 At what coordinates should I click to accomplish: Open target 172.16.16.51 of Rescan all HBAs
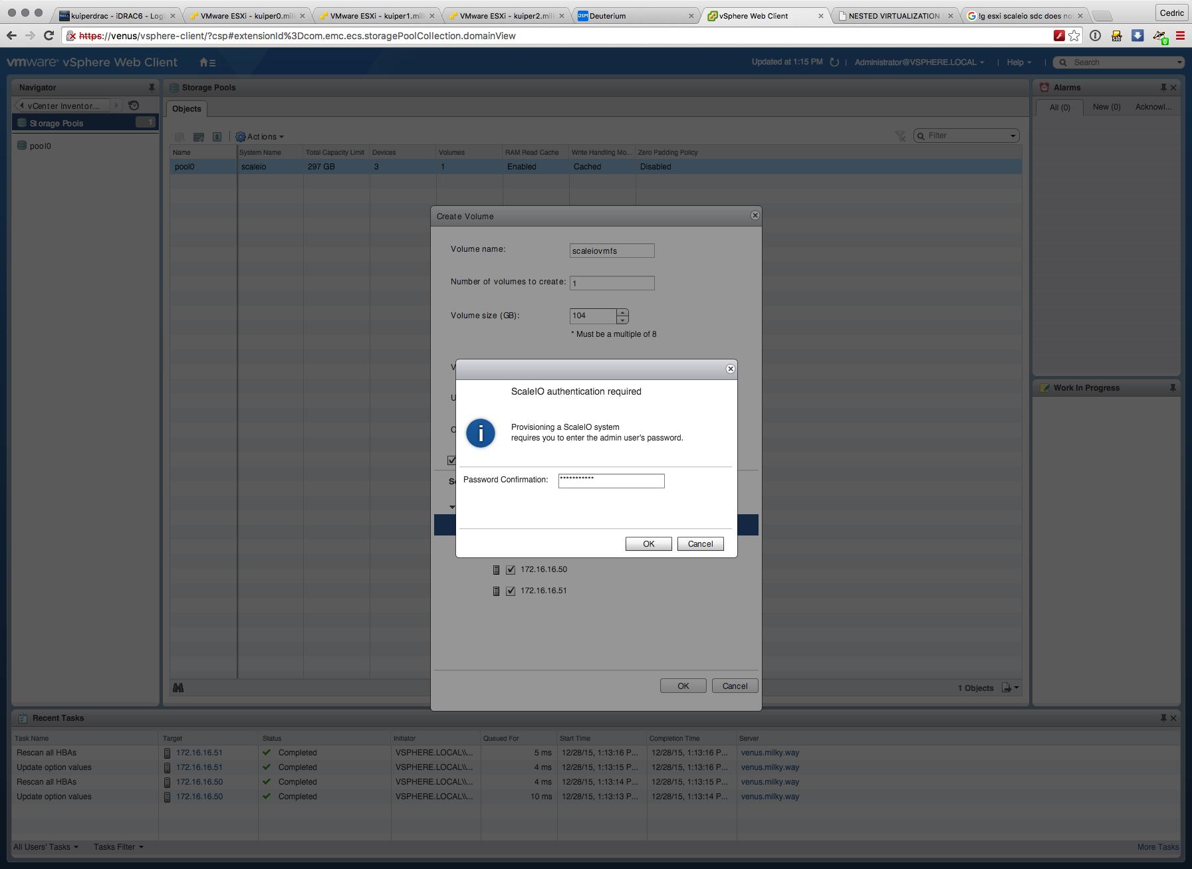click(199, 753)
